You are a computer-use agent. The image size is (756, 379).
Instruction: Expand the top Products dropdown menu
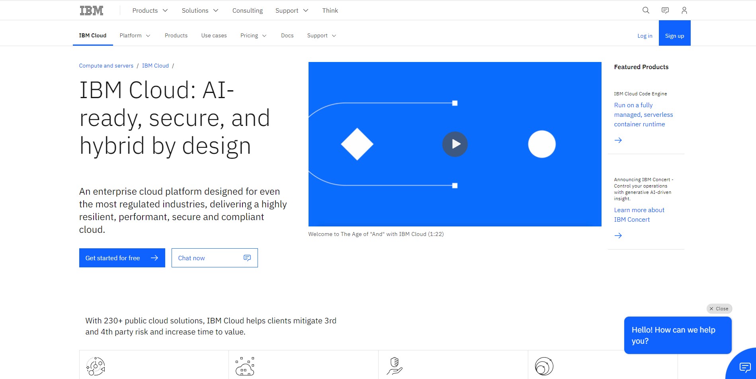coord(150,11)
